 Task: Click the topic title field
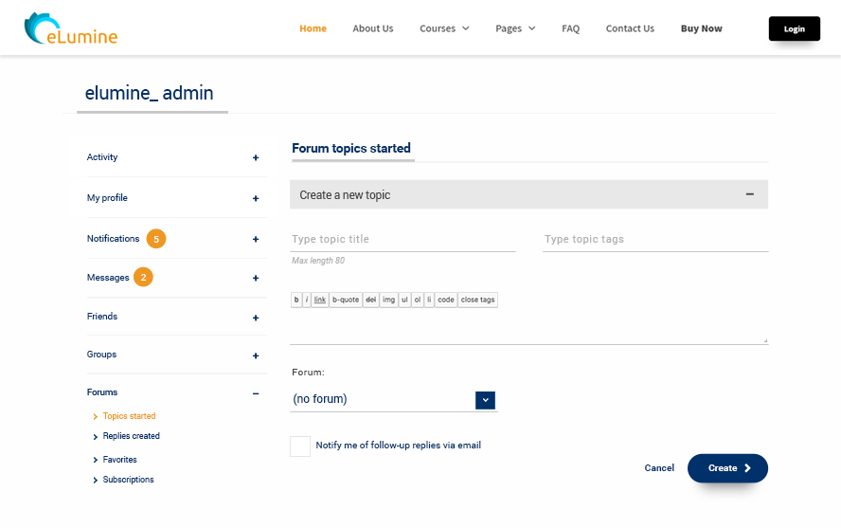(x=403, y=239)
